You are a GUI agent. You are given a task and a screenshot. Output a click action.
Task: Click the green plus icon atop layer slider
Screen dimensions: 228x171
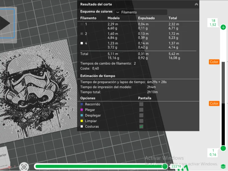[x=223, y=27]
